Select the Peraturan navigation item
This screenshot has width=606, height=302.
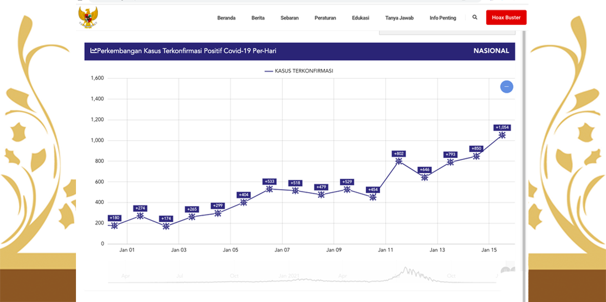pos(325,18)
